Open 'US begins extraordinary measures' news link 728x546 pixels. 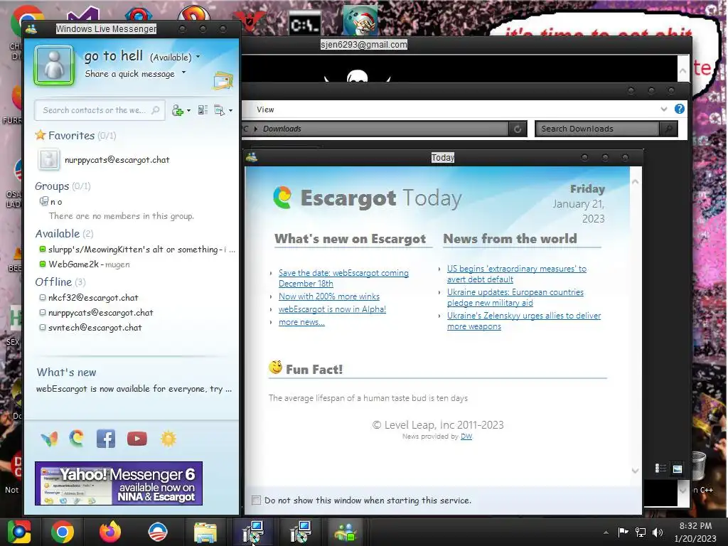tap(517, 274)
